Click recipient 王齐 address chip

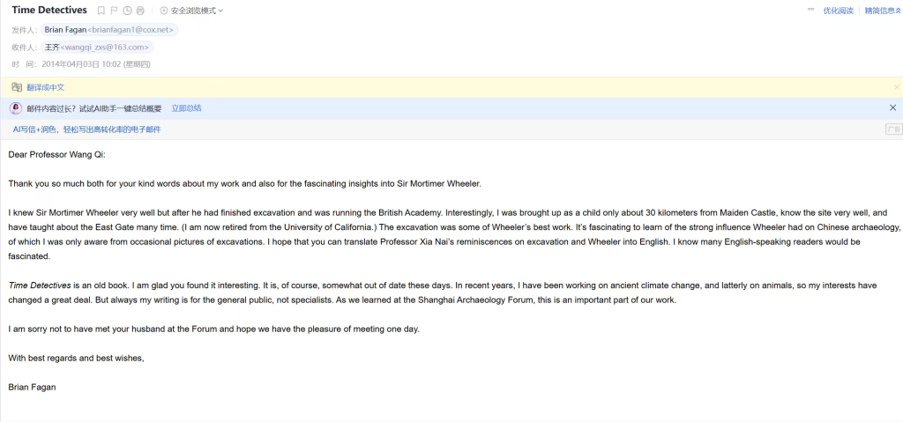tap(97, 47)
